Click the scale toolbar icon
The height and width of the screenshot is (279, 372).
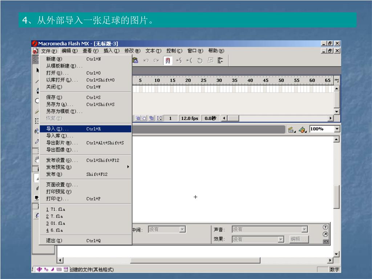click(x=210, y=61)
